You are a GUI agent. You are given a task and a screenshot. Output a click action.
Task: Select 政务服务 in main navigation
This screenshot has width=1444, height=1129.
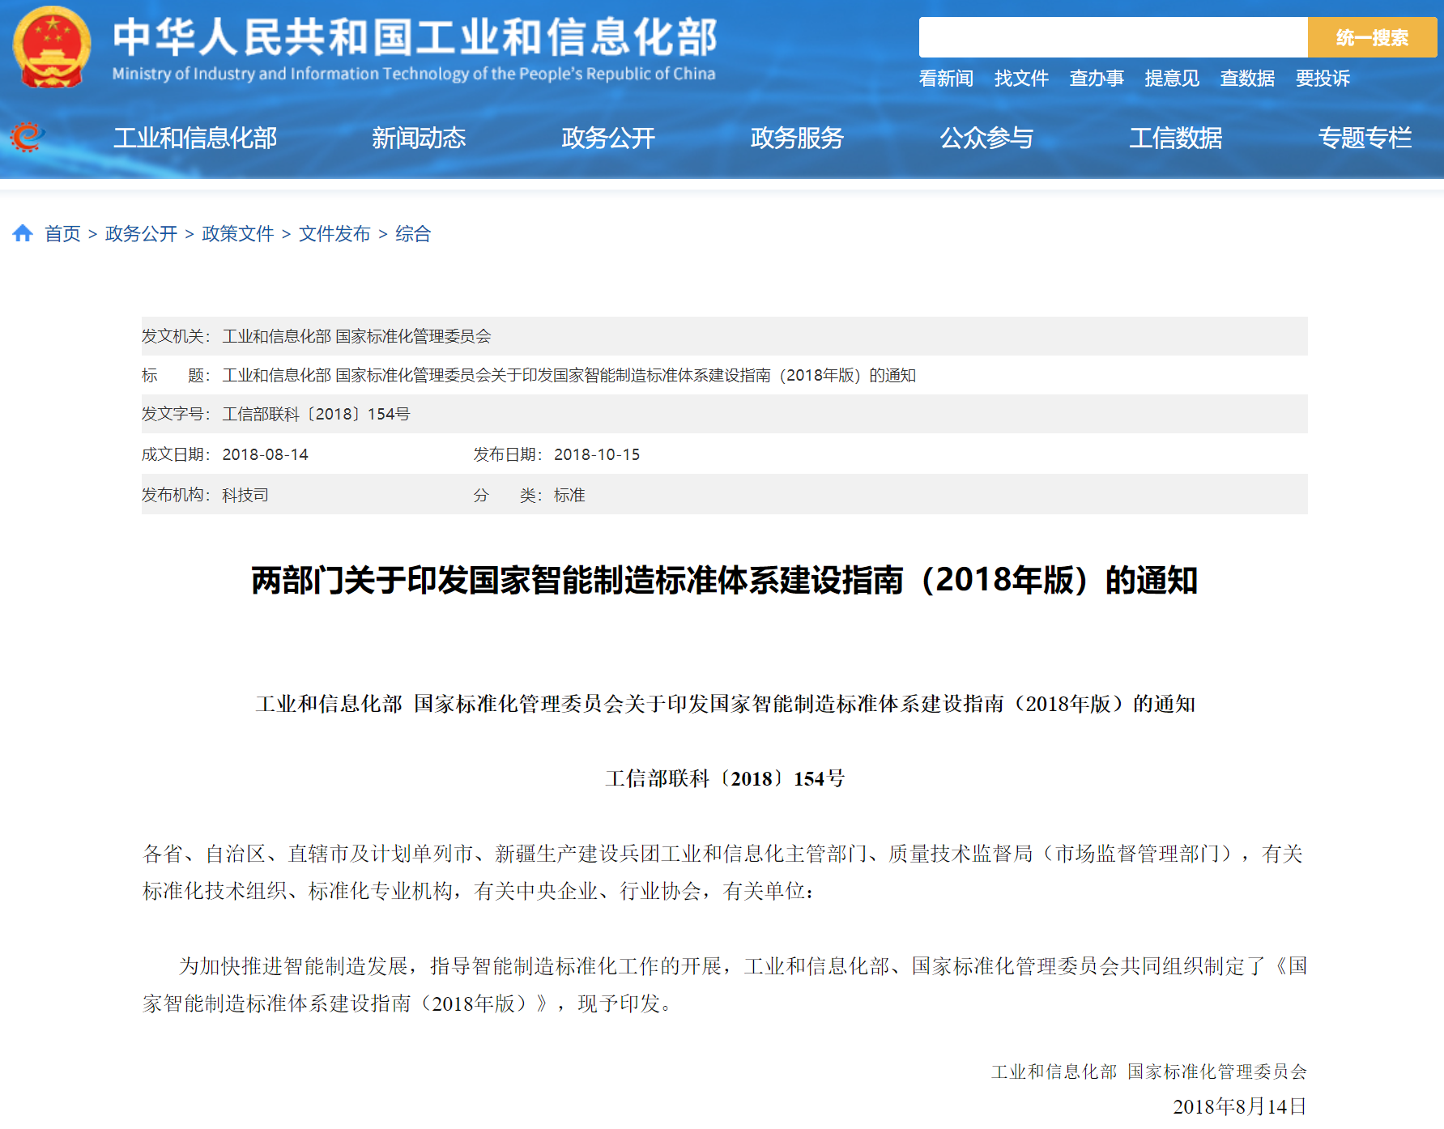797,138
